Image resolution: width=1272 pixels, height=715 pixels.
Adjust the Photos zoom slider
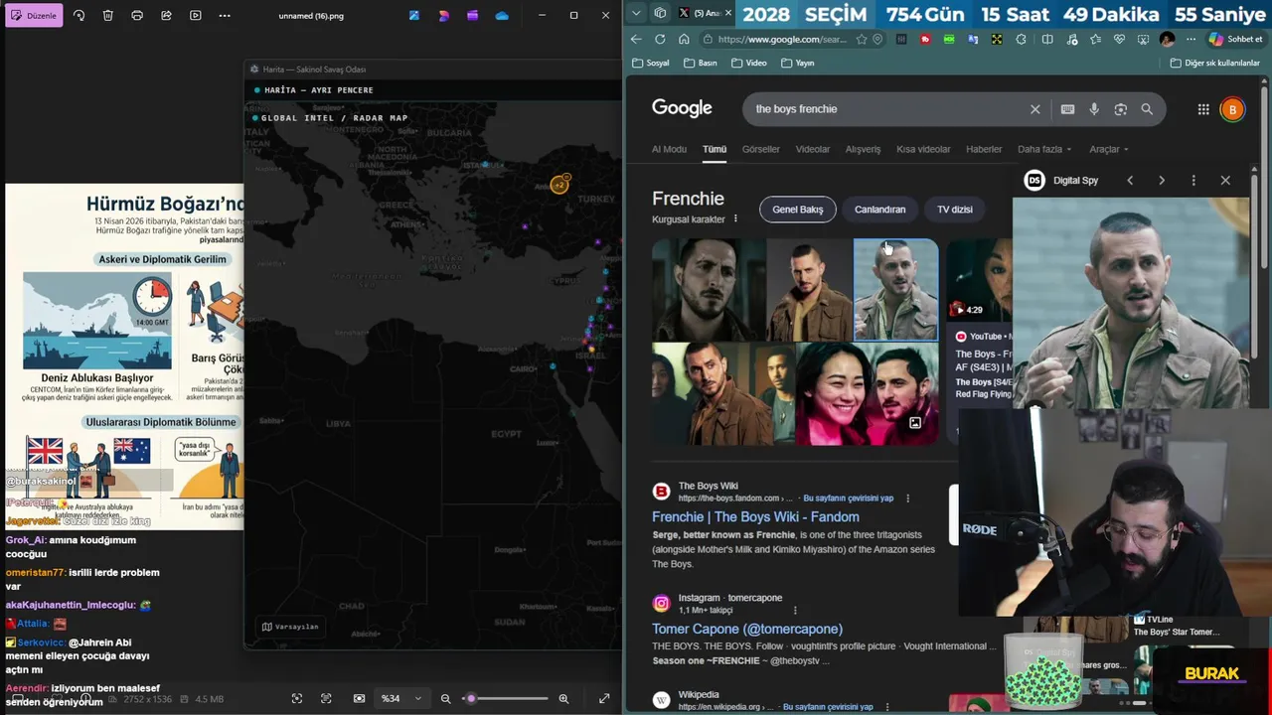505,698
